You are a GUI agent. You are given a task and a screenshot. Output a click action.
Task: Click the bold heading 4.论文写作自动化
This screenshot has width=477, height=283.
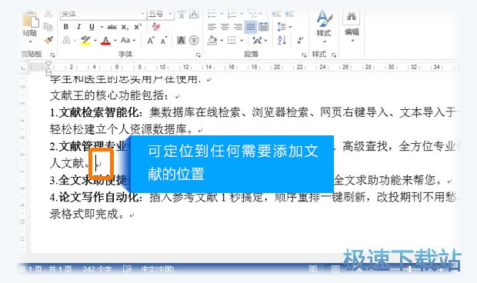(x=95, y=198)
